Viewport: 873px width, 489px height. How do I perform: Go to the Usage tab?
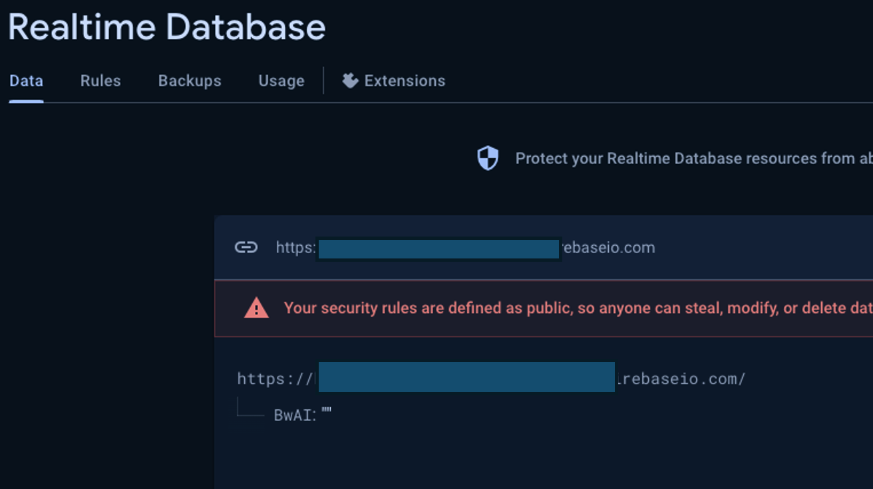281,81
